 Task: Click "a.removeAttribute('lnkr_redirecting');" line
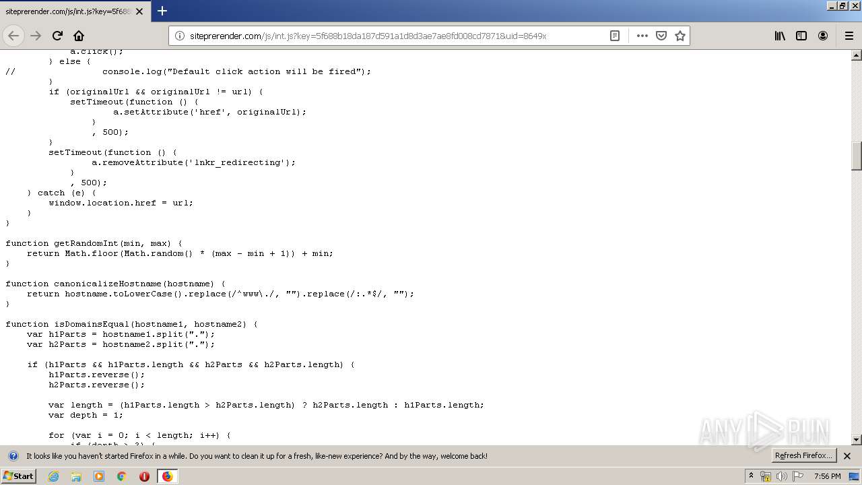click(x=193, y=162)
